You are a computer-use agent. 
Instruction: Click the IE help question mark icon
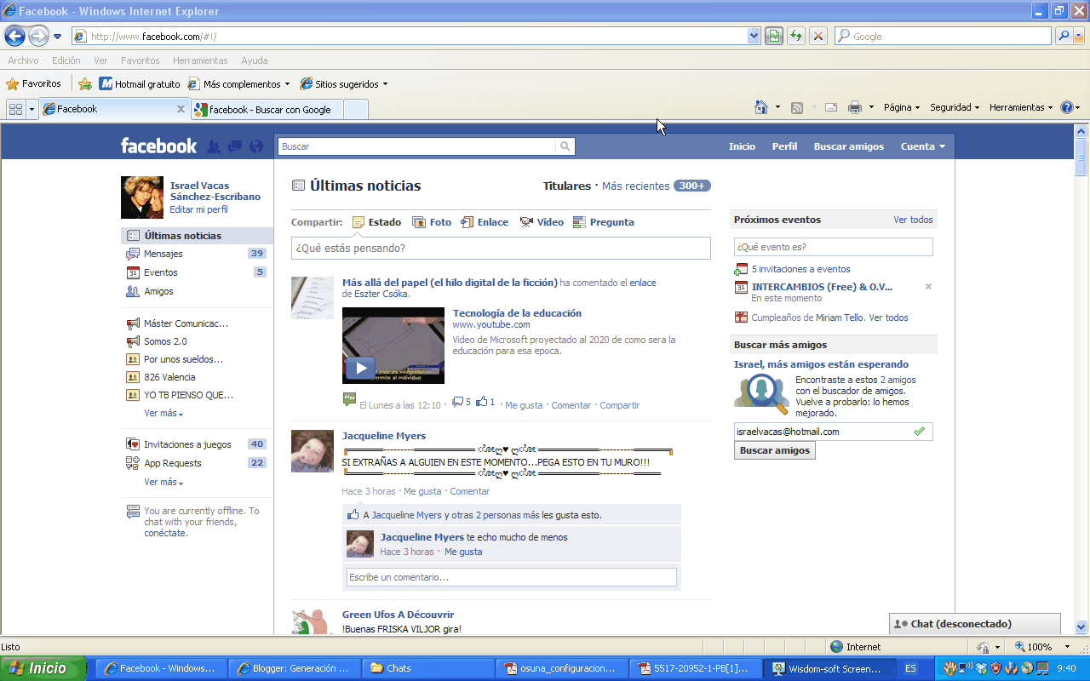(x=1065, y=107)
